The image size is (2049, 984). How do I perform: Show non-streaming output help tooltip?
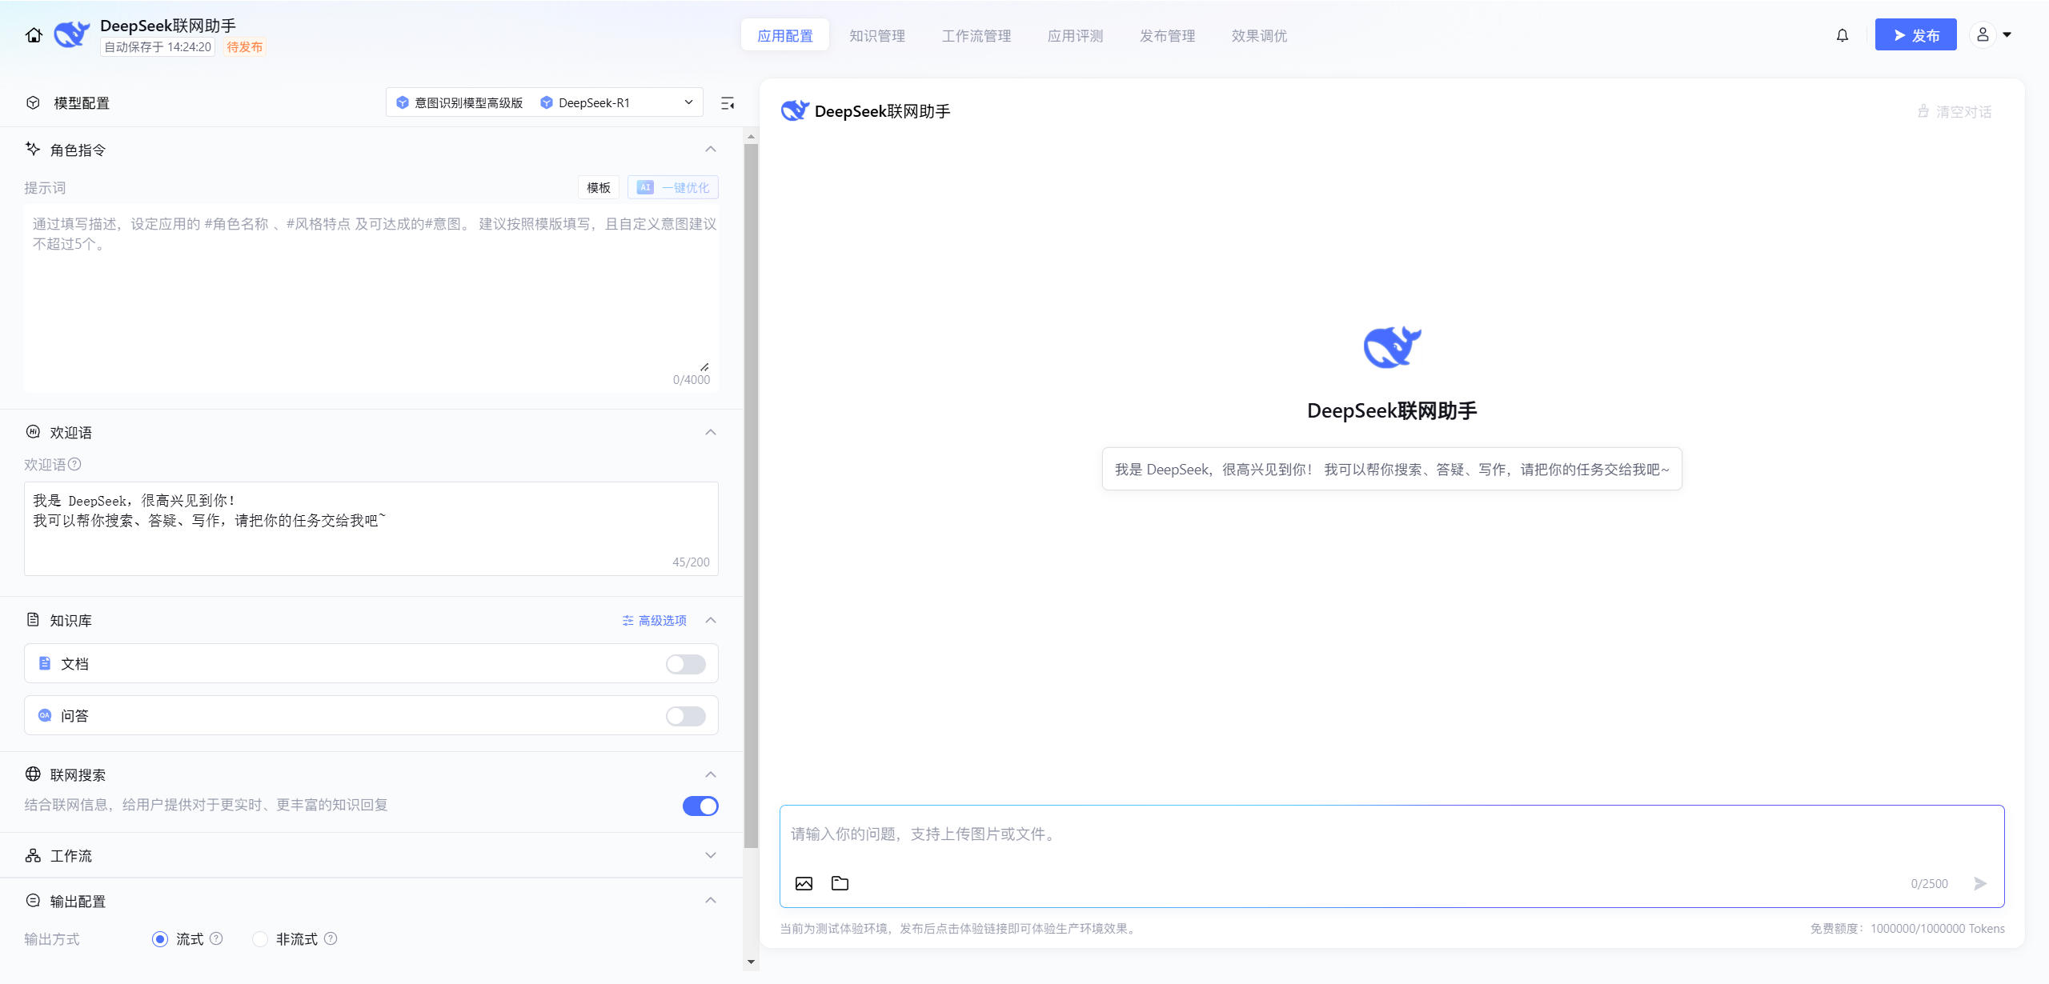[331, 938]
